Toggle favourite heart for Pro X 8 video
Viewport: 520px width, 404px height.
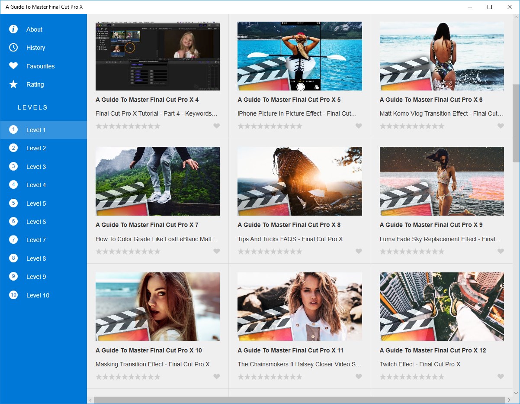(x=359, y=251)
